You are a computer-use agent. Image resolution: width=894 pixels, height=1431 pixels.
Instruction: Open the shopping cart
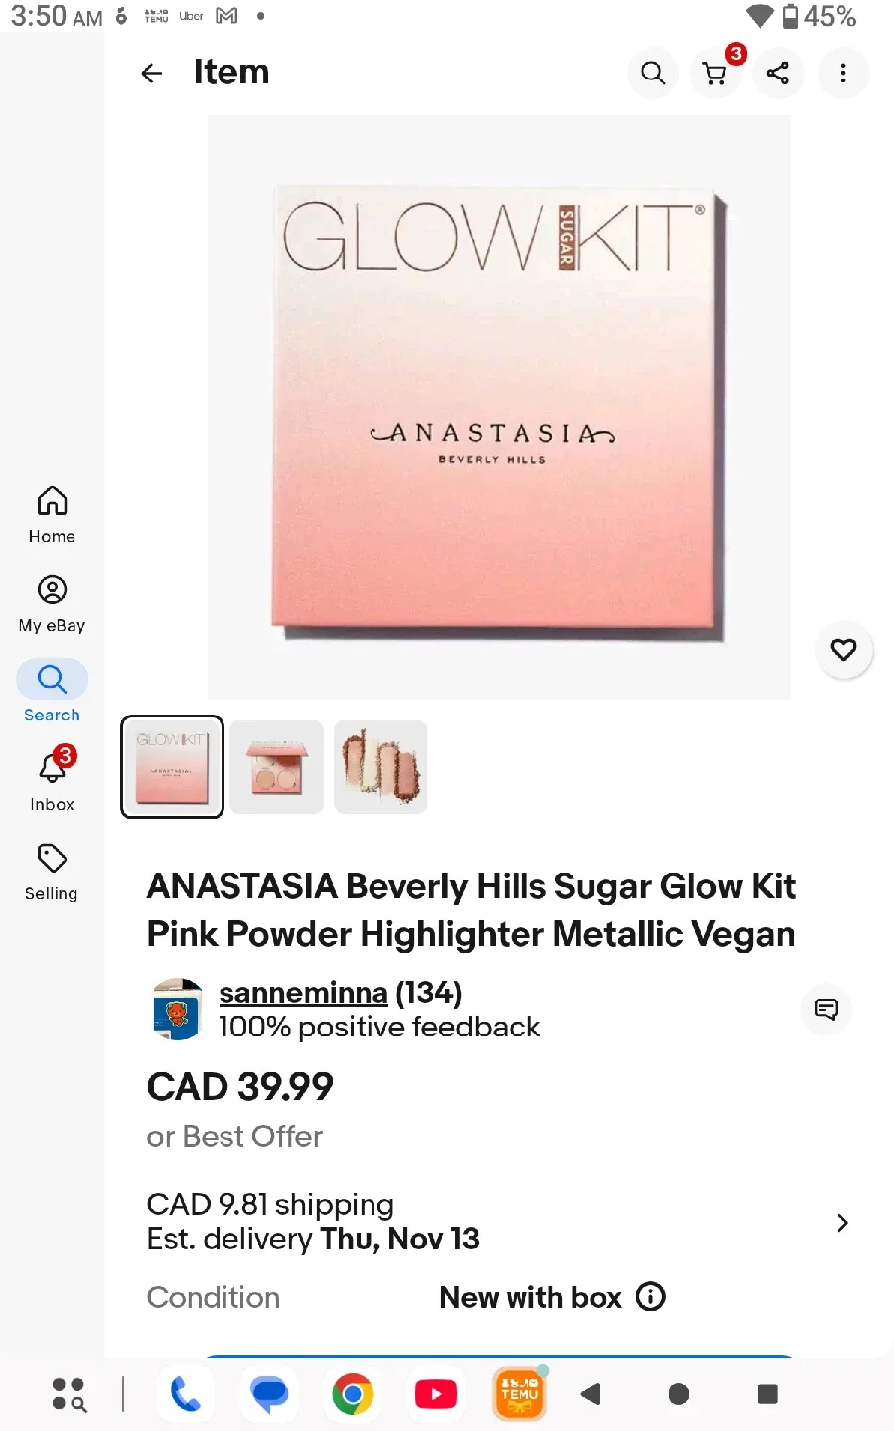point(715,73)
